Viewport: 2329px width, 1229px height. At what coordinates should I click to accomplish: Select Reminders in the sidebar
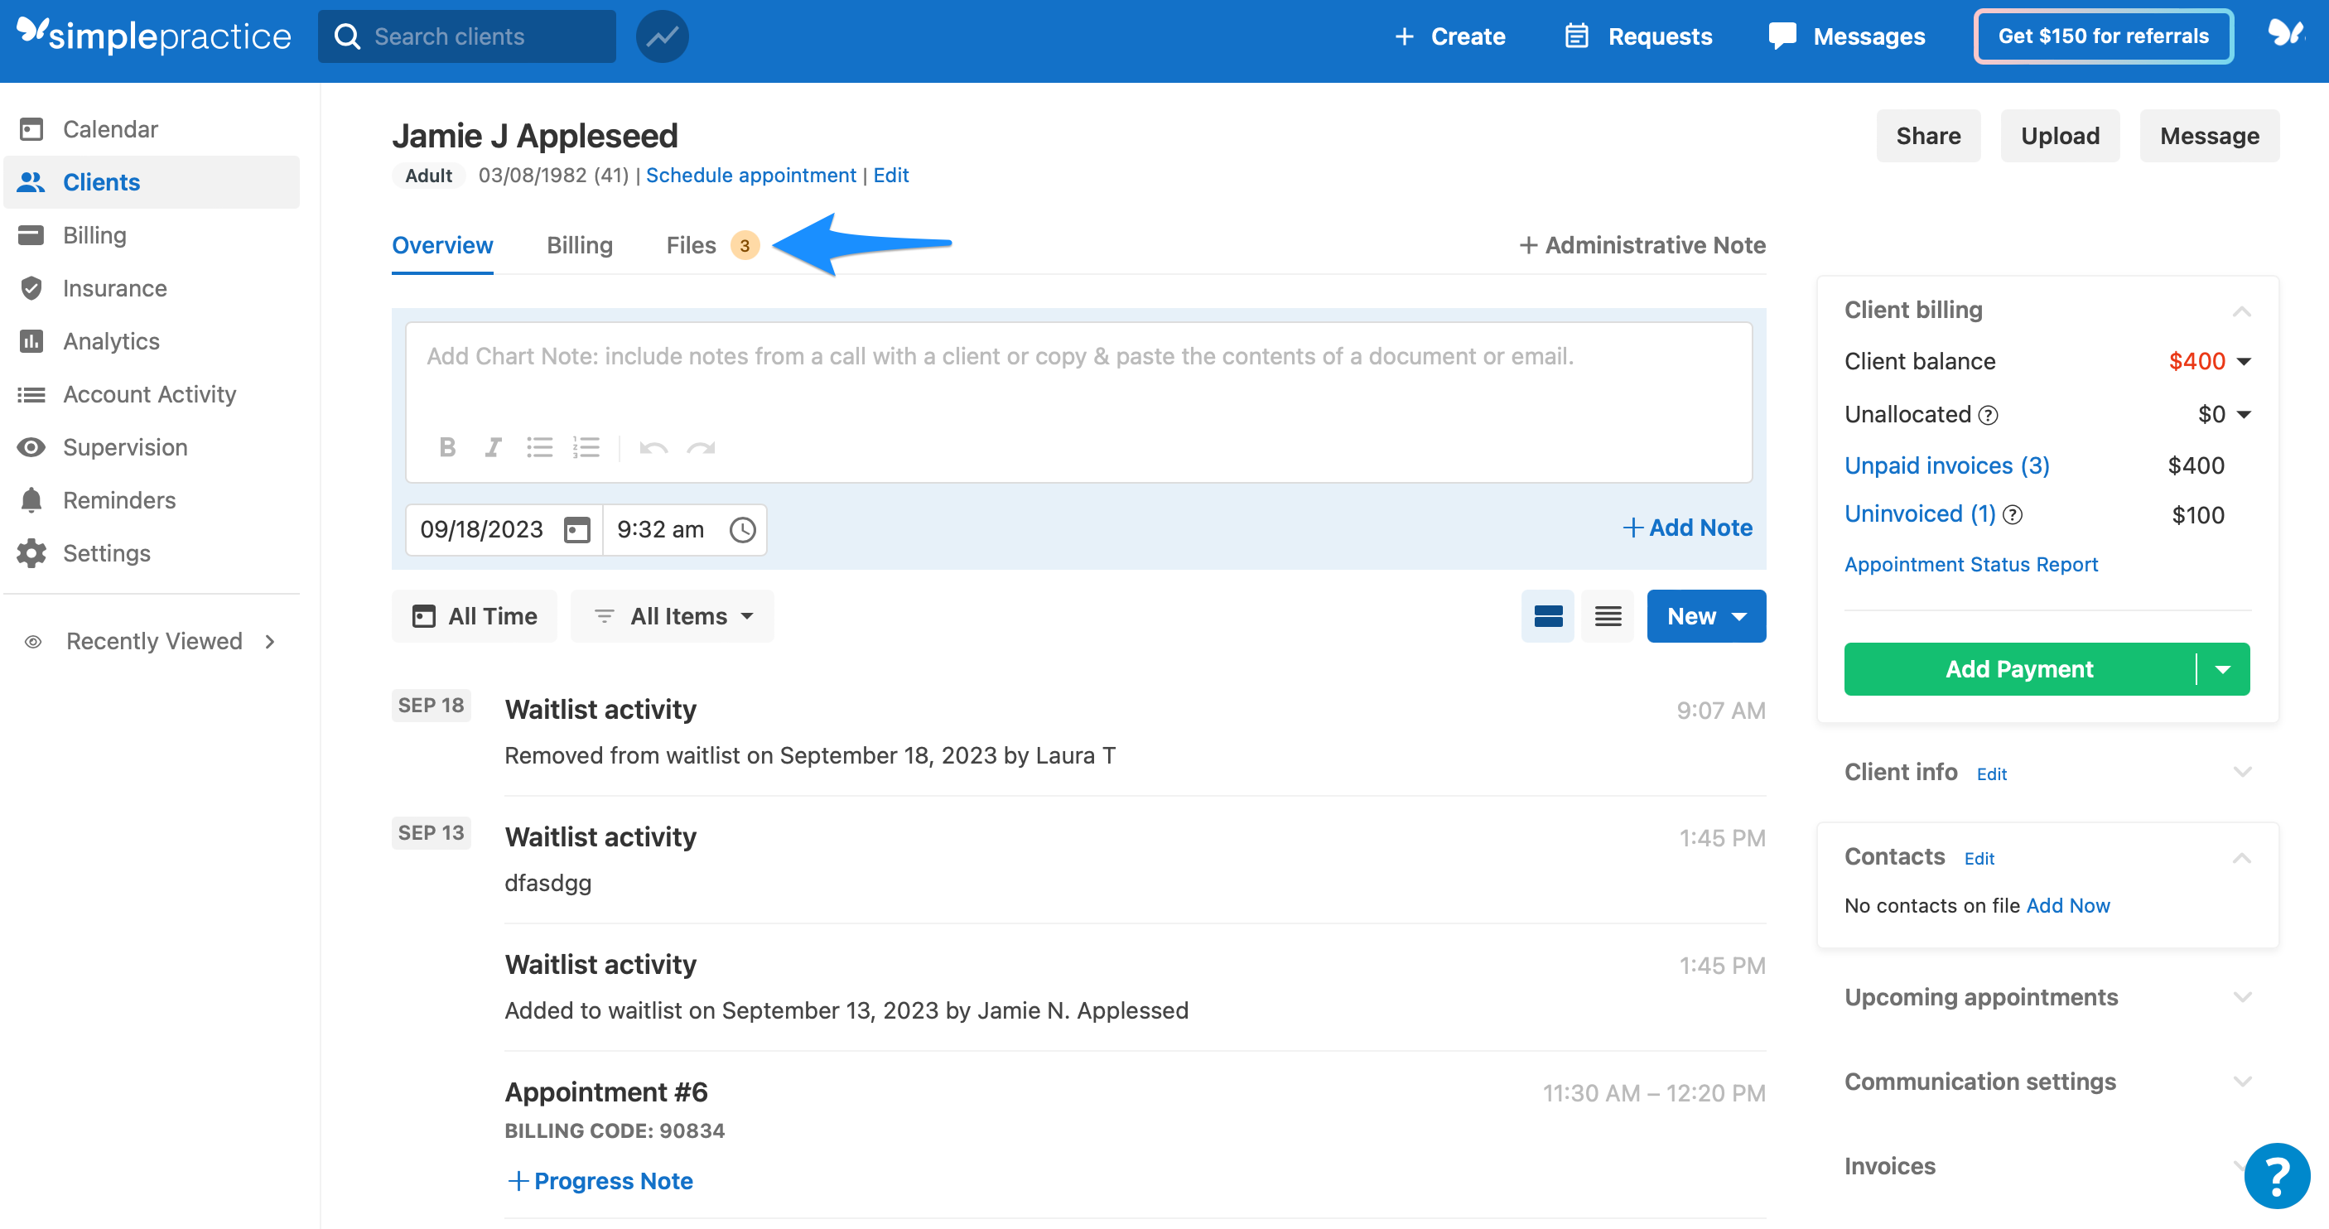[118, 499]
